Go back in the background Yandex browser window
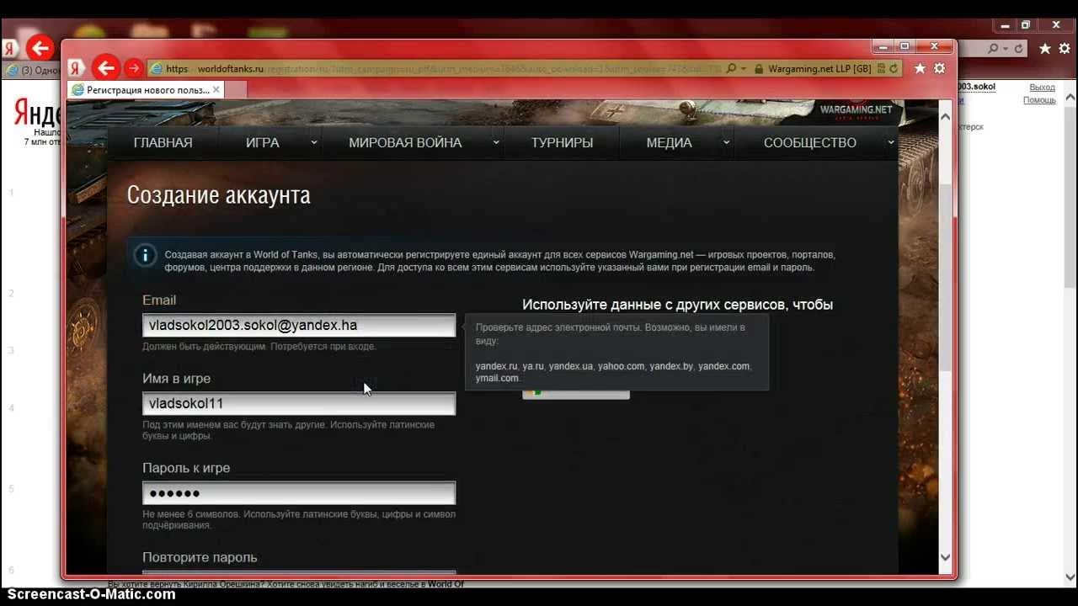The width and height of the screenshot is (1078, 606). point(40,48)
